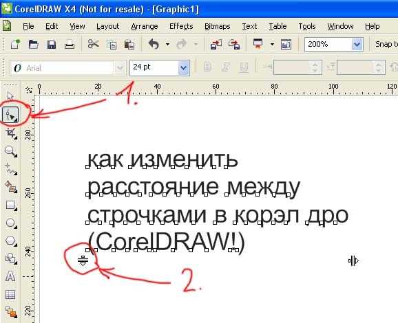Undo the last action

coord(154,44)
